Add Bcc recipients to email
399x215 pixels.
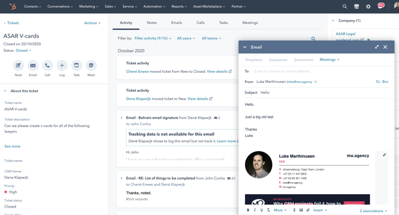[385, 82]
